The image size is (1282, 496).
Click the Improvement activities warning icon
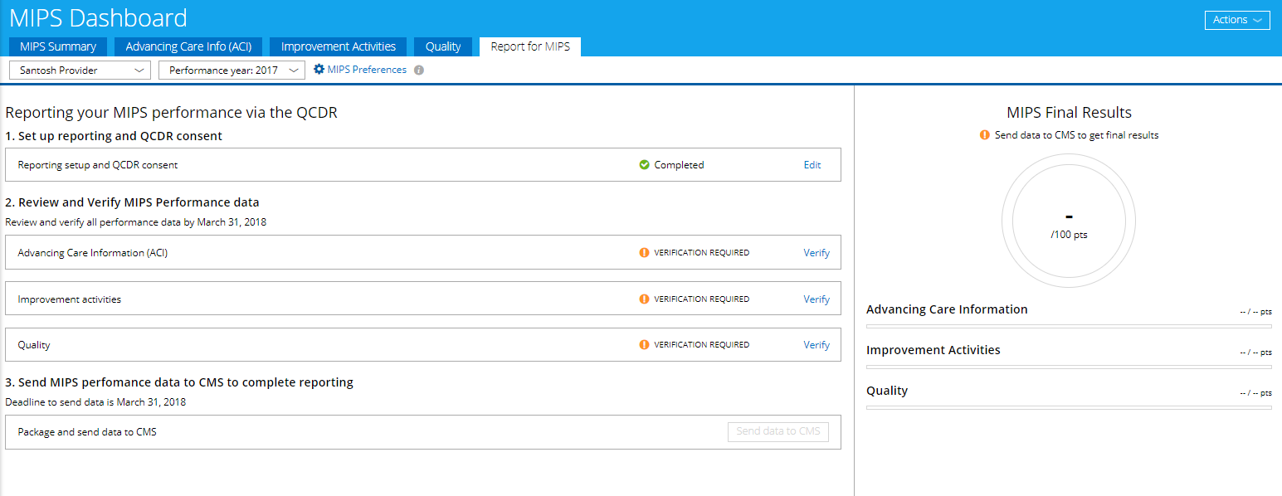tap(644, 299)
